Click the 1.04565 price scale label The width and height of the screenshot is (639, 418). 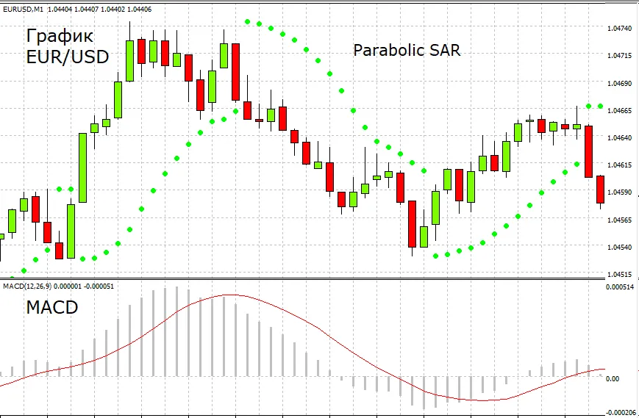[619, 220]
